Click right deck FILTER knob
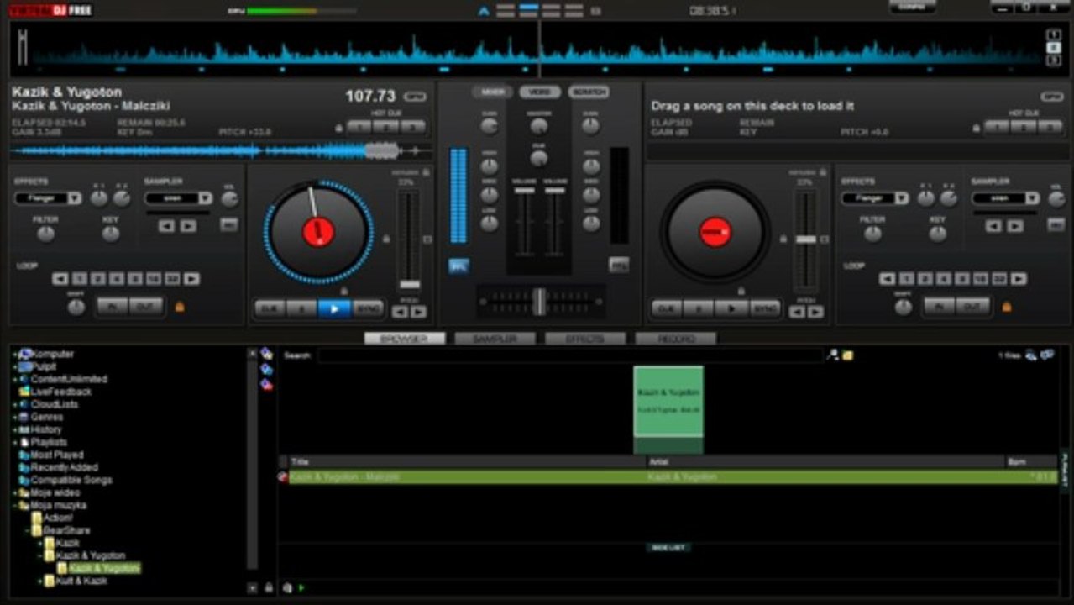The width and height of the screenshot is (1074, 605). pyautogui.click(x=872, y=234)
